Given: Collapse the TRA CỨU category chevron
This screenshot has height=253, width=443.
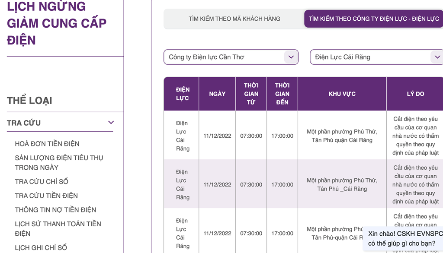Looking at the screenshot, I should (x=111, y=123).
